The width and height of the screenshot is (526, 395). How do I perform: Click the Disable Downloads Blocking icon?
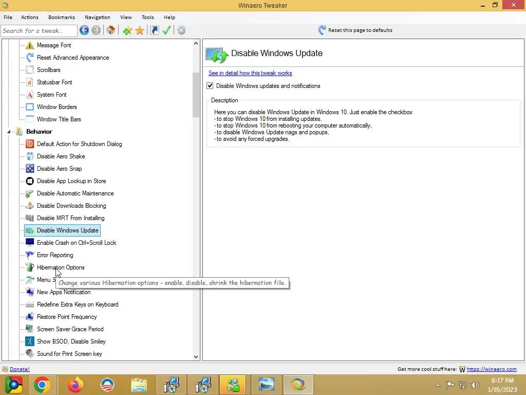(29, 206)
